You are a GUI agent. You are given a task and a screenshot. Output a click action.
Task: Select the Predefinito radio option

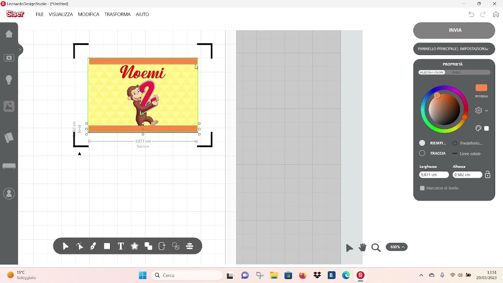tap(455, 143)
